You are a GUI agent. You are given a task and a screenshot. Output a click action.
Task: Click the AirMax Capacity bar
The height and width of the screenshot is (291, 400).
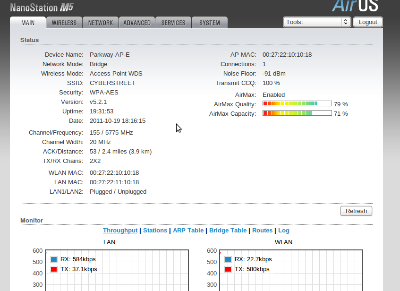(x=297, y=113)
